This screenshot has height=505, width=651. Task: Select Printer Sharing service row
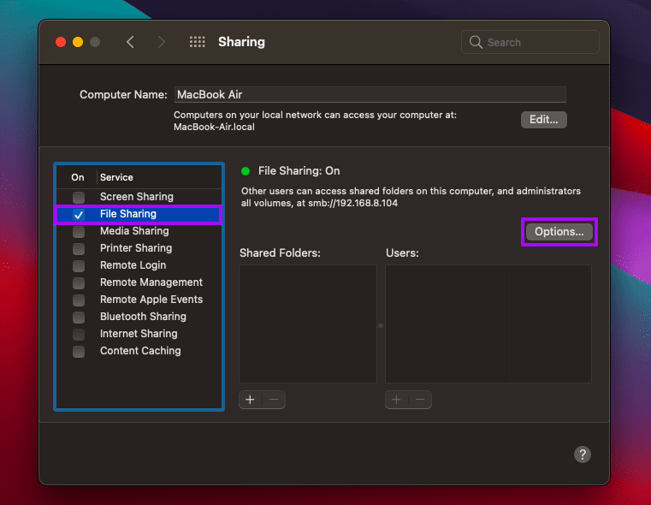click(139, 248)
